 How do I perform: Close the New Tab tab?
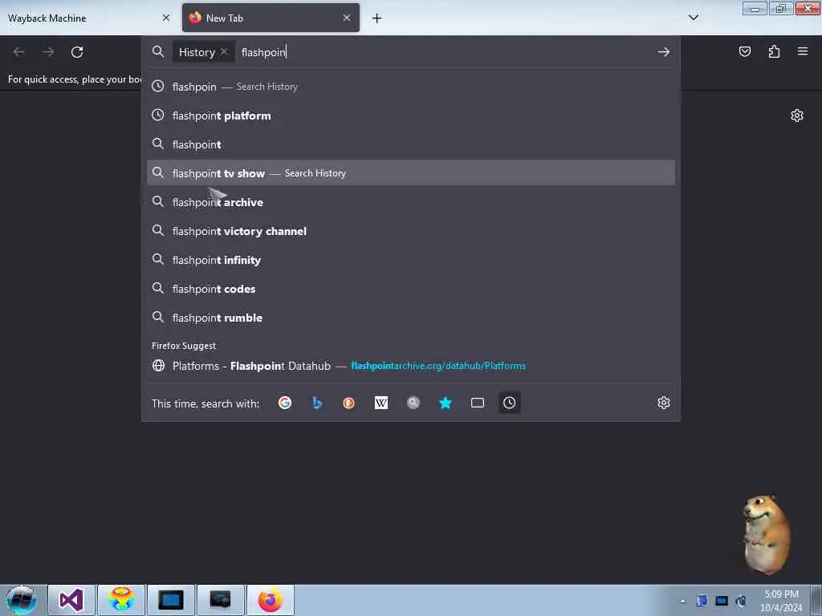pyautogui.click(x=347, y=18)
